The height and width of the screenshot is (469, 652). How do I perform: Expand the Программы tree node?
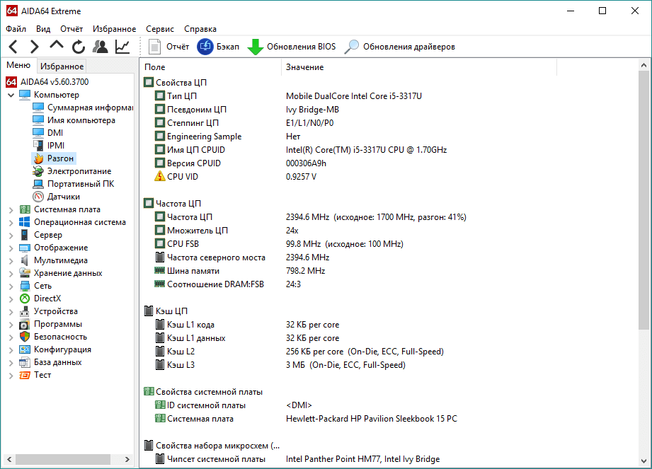(x=11, y=325)
